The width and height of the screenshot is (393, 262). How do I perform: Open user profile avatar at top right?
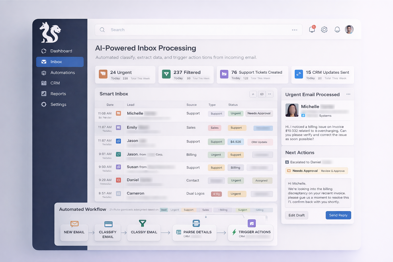[x=349, y=30]
